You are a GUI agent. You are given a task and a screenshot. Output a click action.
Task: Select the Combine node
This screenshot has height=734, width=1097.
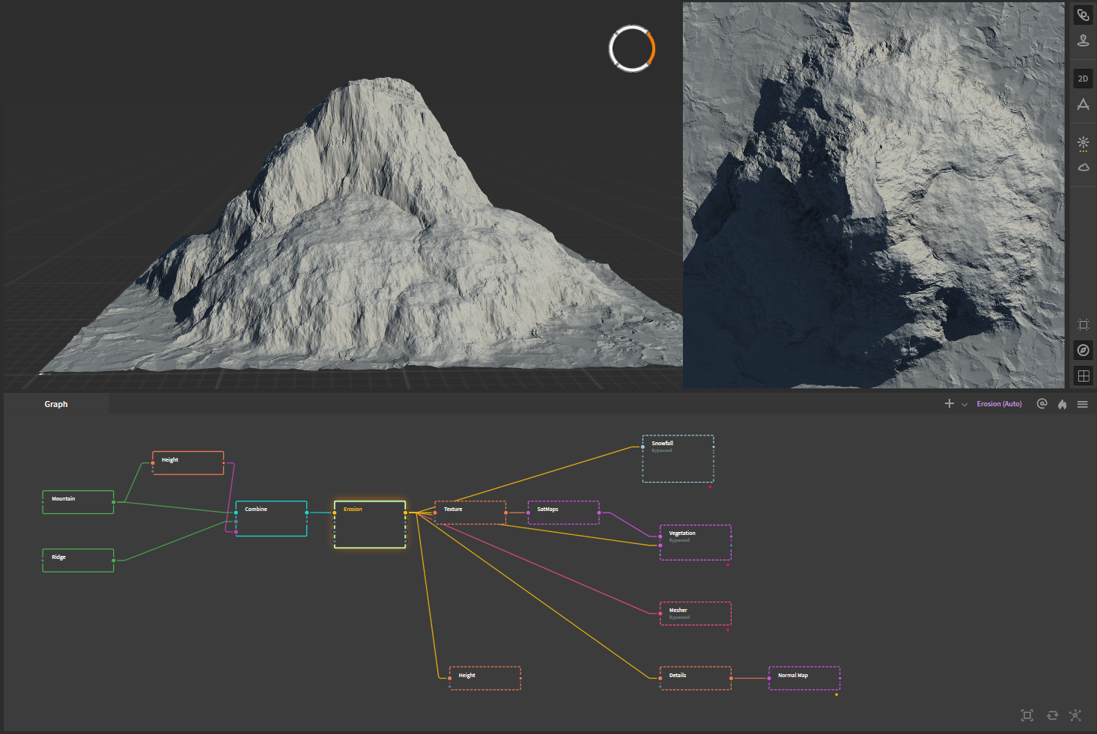[x=271, y=519]
